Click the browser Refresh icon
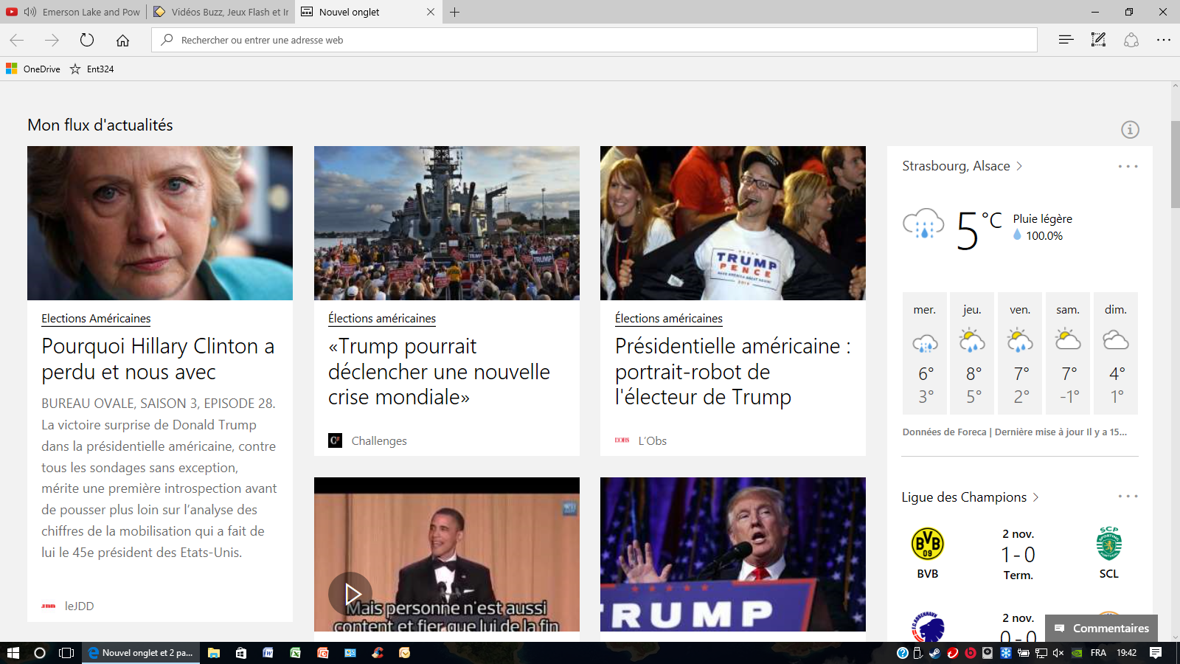 [x=87, y=40]
